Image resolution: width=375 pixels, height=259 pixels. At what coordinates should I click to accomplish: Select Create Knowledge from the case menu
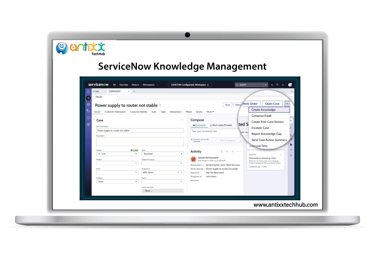coord(263,109)
